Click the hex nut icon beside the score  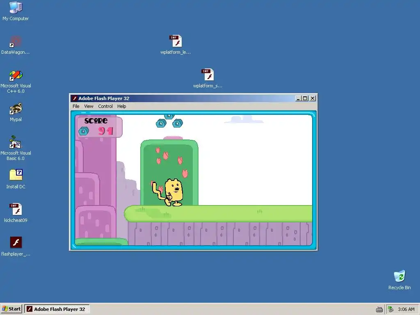click(84, 131)
